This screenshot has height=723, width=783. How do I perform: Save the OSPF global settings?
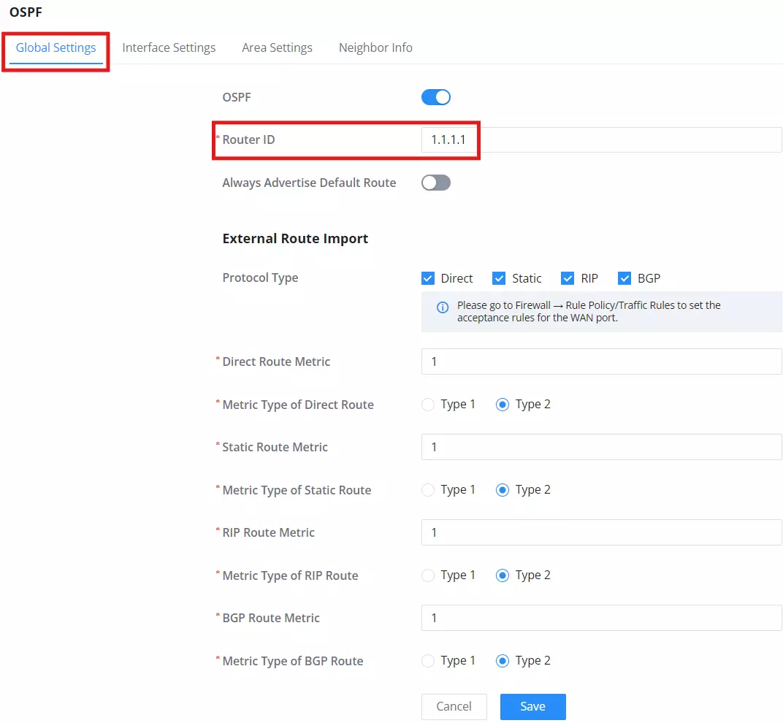coord(532,706)
